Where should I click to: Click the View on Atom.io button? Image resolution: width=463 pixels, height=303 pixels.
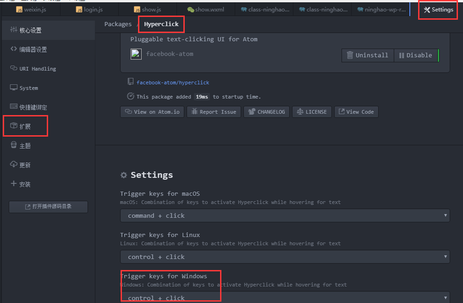click(x=152, y=112)
